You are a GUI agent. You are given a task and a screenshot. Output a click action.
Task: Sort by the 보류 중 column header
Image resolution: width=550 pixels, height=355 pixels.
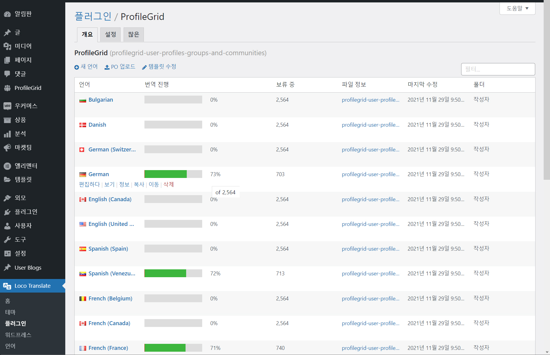click(285, 84)
